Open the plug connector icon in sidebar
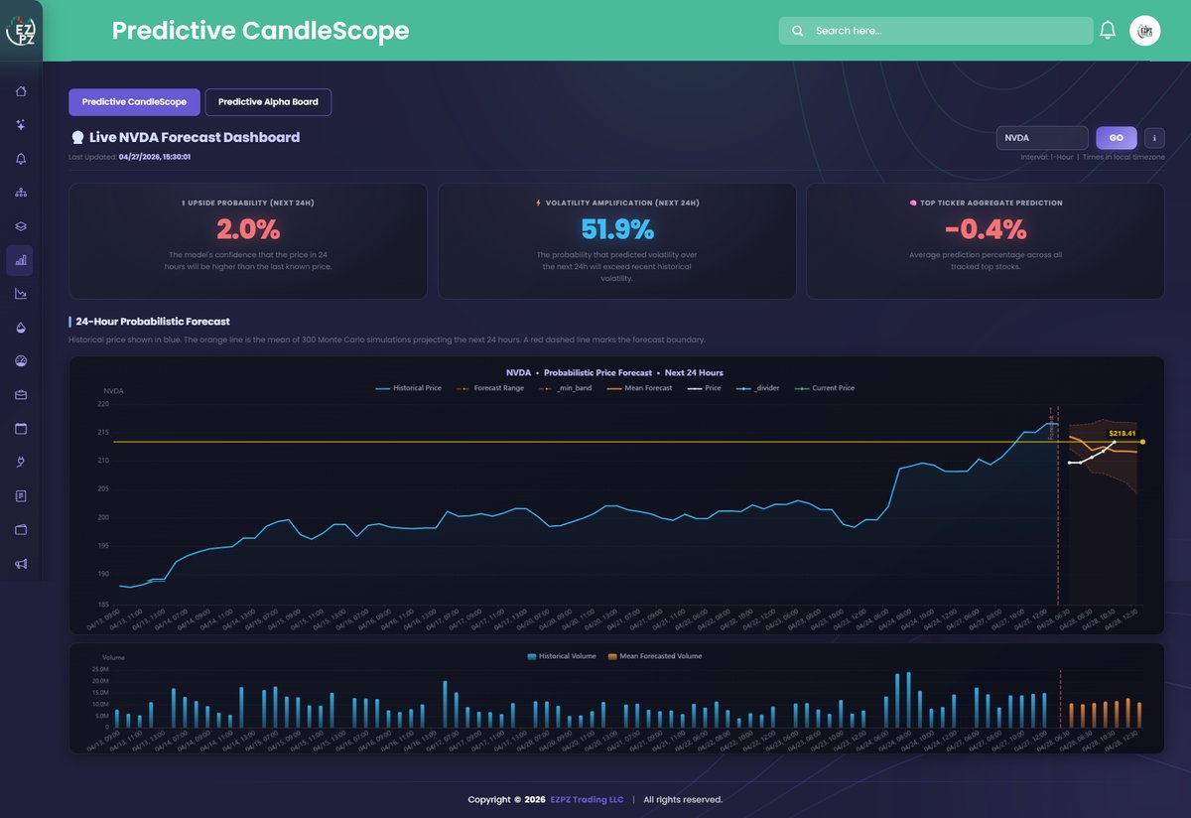 pyautogui.click(x=21, y=463)
